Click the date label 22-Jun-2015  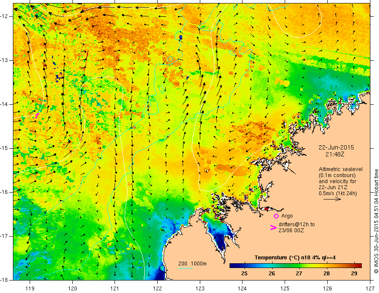[336, 147]
